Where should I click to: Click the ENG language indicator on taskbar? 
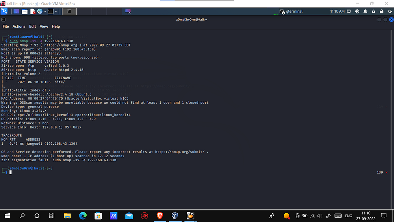(x=349, y=216)
